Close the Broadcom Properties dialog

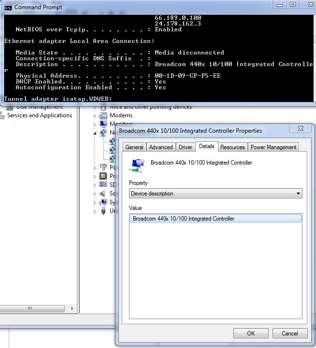301,128
